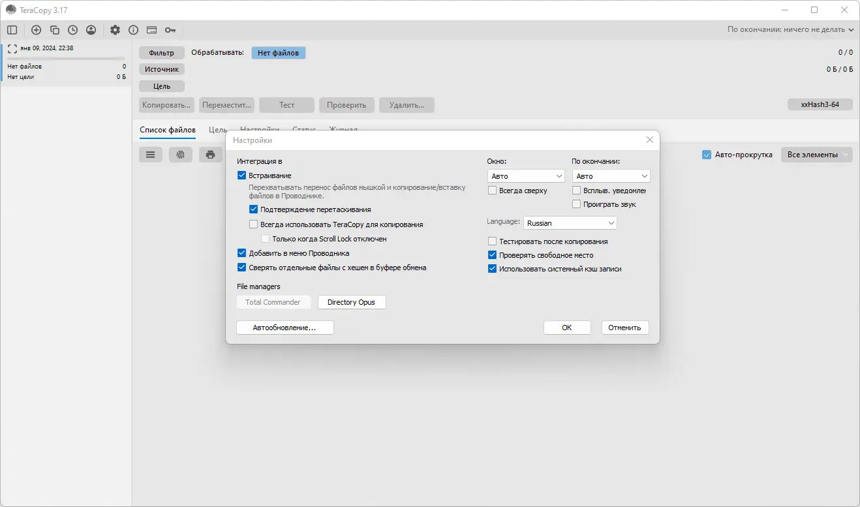The width and height of the screenshot is (860, 507).
Task: Click Отменить to cancel the dialog
Action: click(x=625, y=328)
